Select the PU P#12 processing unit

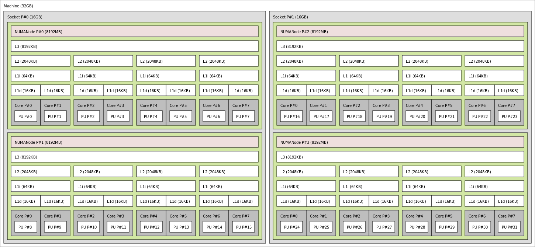[151, 227]
